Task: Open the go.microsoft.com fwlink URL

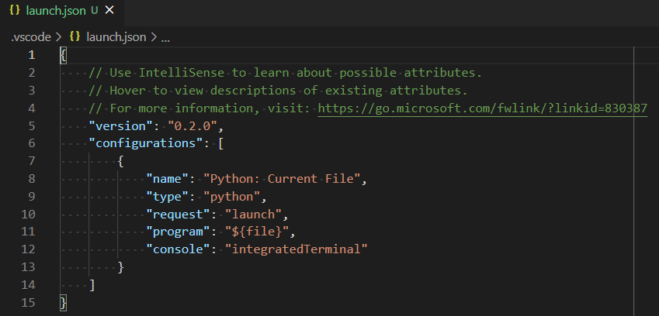Action: [x=483, y=108]
